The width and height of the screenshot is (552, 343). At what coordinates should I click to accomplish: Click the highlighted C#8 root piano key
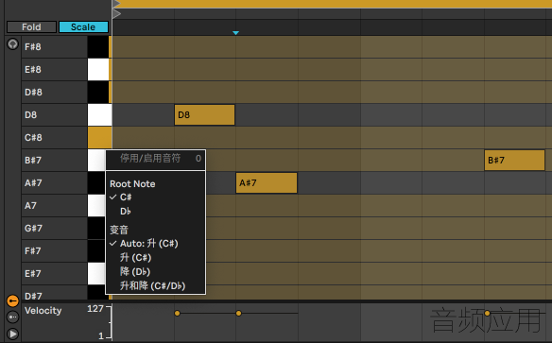(99, 137)
